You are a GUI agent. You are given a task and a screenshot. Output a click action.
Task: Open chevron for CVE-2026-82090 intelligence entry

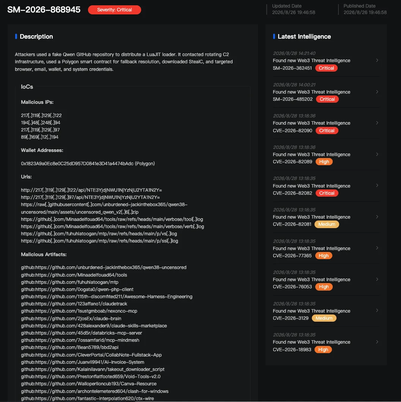point(377,123)
